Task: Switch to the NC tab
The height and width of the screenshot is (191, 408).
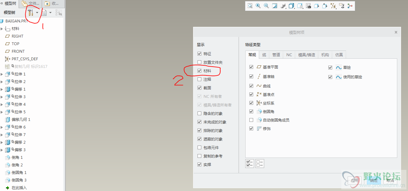Action: click(289, 55)
